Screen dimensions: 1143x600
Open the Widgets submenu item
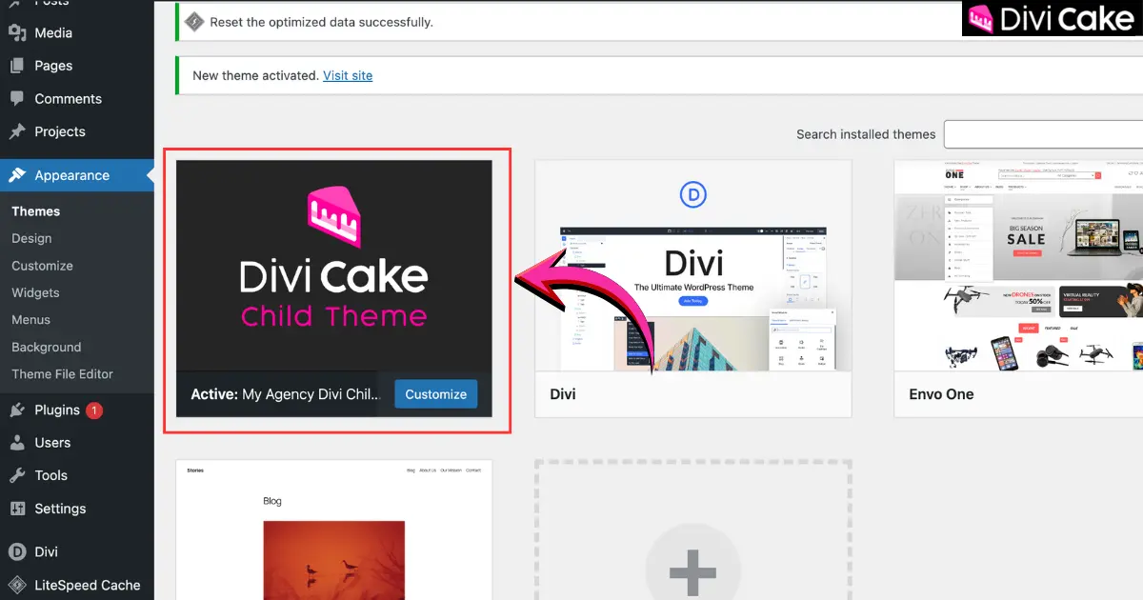pyautogui.click(x=35, y=292)
